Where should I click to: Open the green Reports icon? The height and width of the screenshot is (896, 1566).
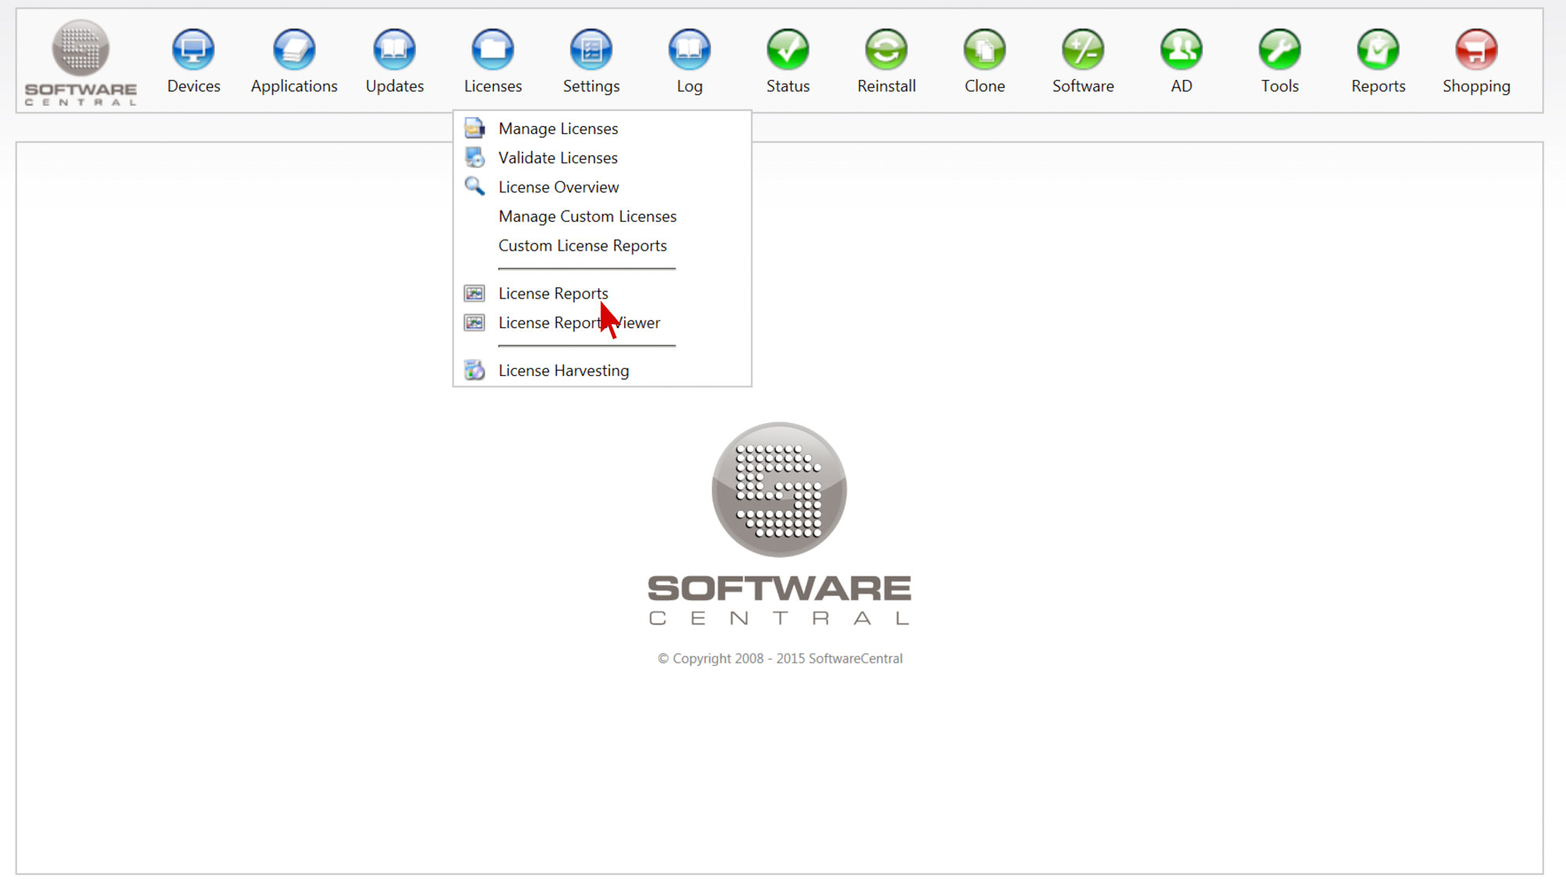click(1378, 49)
